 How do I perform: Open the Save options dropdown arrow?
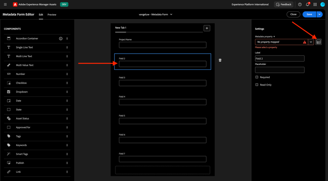319,14
